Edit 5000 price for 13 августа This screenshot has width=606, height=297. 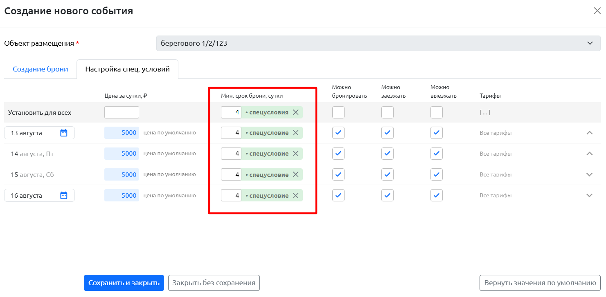[122, 133]
